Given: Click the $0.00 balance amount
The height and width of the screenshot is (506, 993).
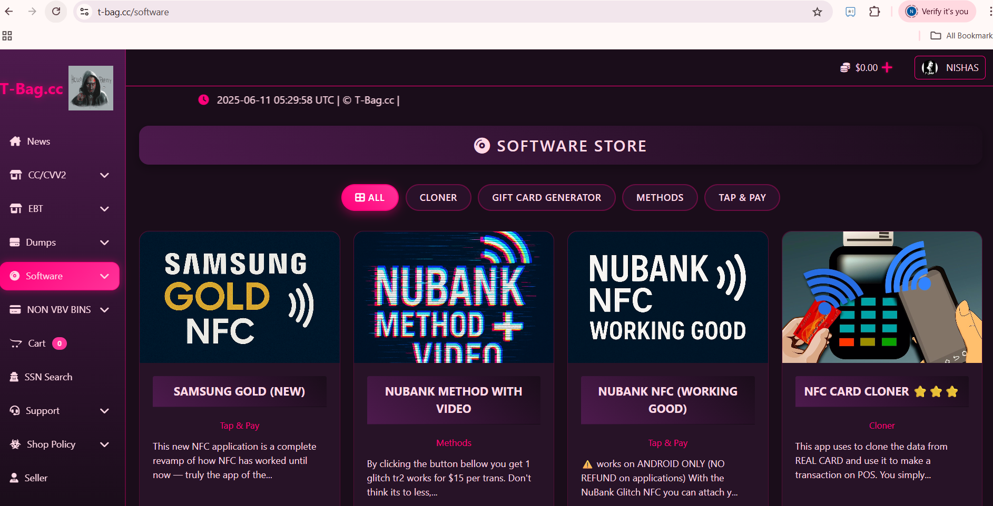Looking at the screenshot, I should coord(867,67).
